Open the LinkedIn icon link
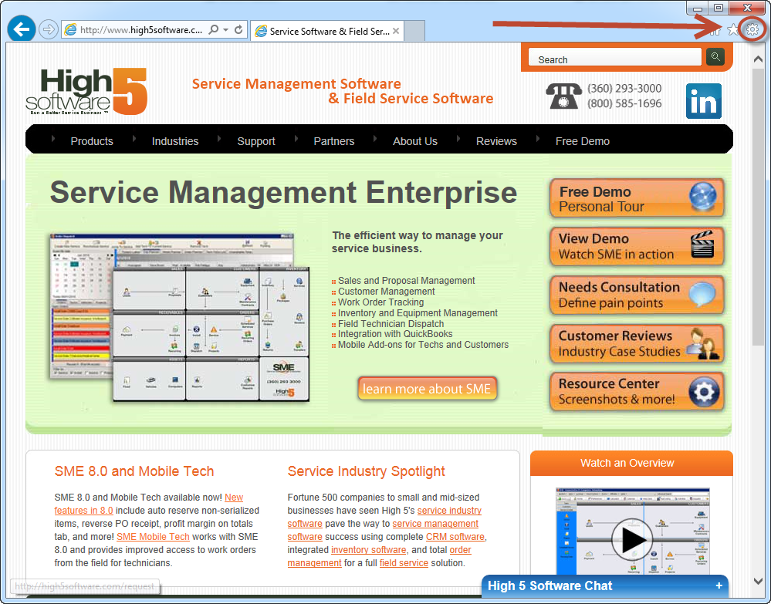771x604 pixels. pos(704,101)
